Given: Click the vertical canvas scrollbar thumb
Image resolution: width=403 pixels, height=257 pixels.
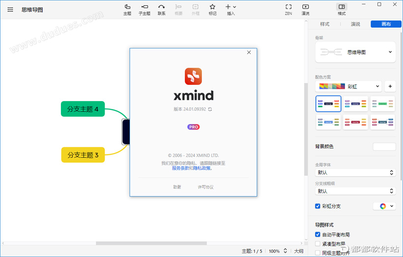Looking at the screenshot, I should click(x=306, y=129).
